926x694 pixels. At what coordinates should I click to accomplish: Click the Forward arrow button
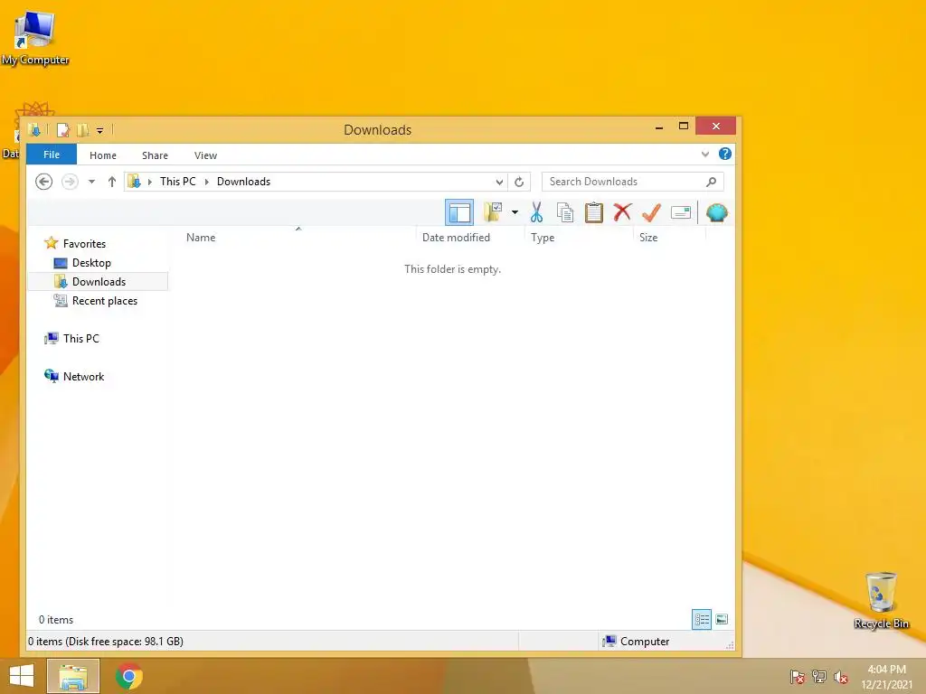pyautogui.click(x=70, y=181)
